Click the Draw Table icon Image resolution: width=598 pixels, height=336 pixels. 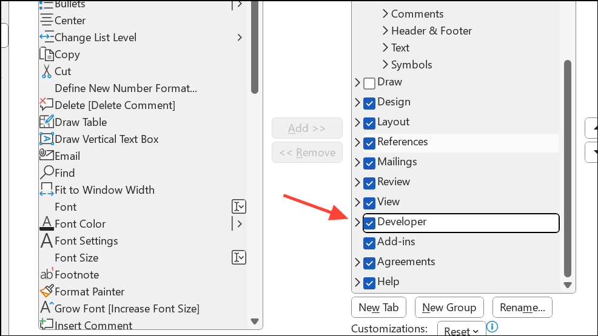tap(47, 122)
